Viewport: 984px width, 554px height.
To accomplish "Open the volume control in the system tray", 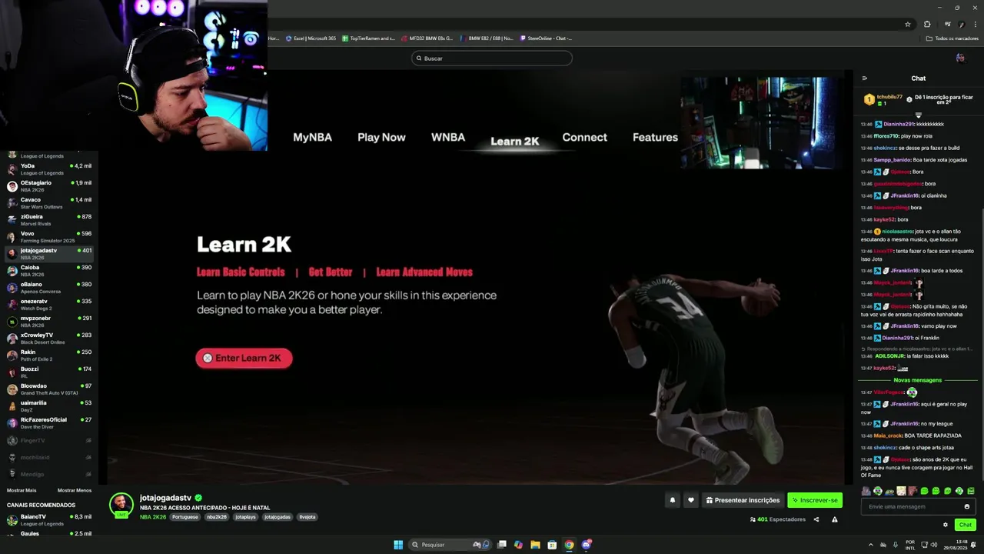I will click(x=932, y=545).
